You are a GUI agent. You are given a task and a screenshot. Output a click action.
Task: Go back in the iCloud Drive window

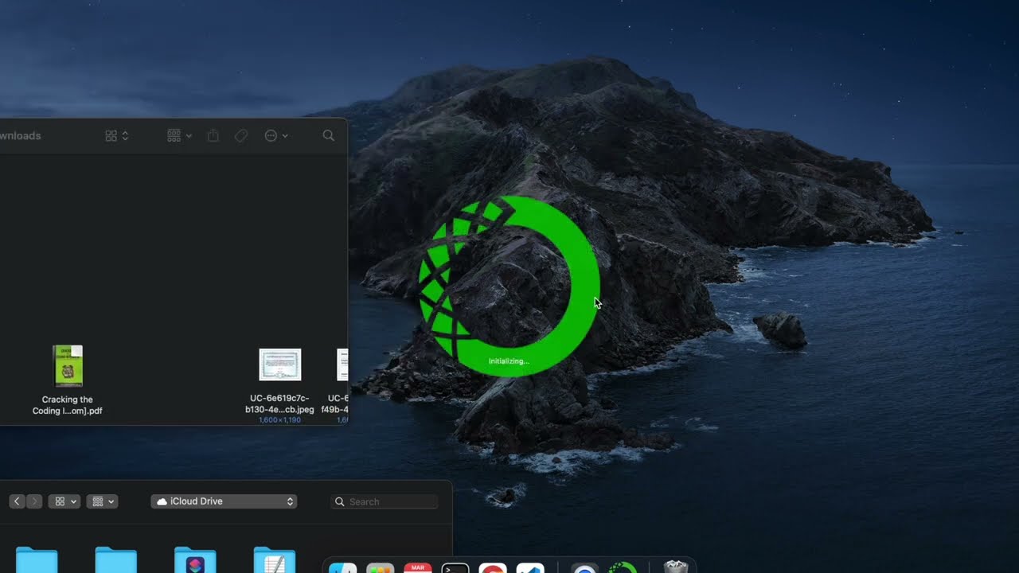point(17,501)
